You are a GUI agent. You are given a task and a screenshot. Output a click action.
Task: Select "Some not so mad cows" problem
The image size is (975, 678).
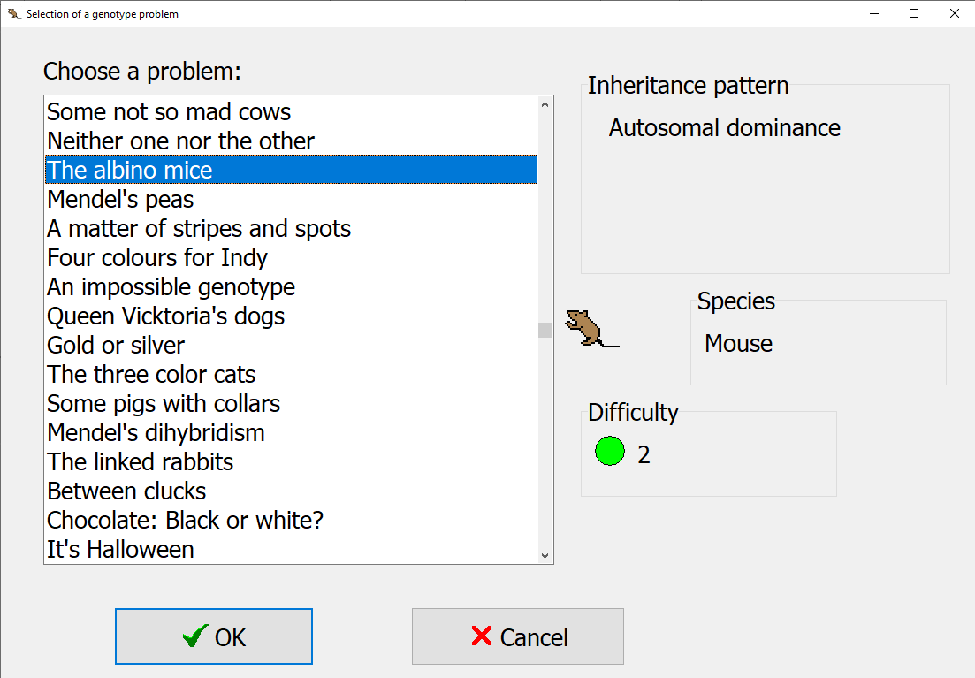(169, 112)
